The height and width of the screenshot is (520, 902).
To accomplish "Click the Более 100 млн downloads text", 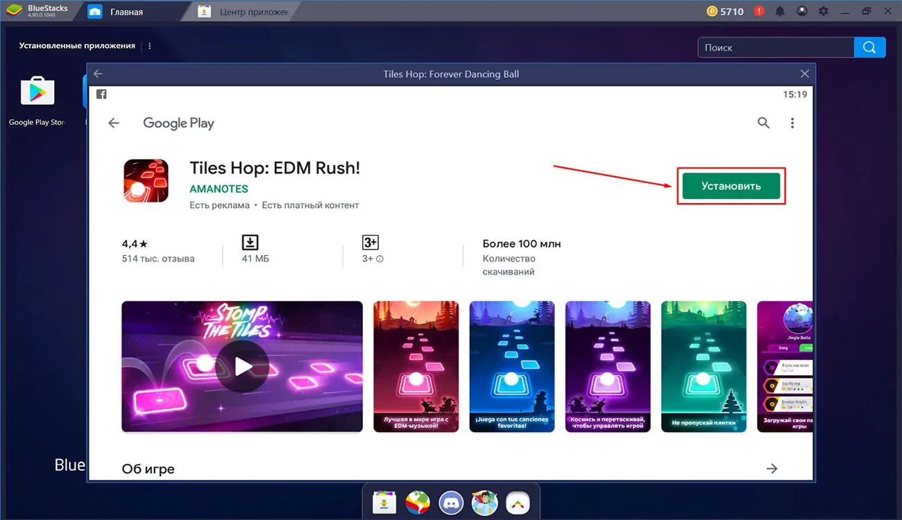I will [x=522, y=244].
